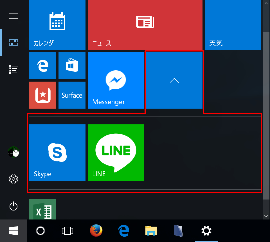The height and width of the screenshot is (242, 270).
Task: Open the Calendar tile (カレンダー)
Action: (x=57, y=25)
